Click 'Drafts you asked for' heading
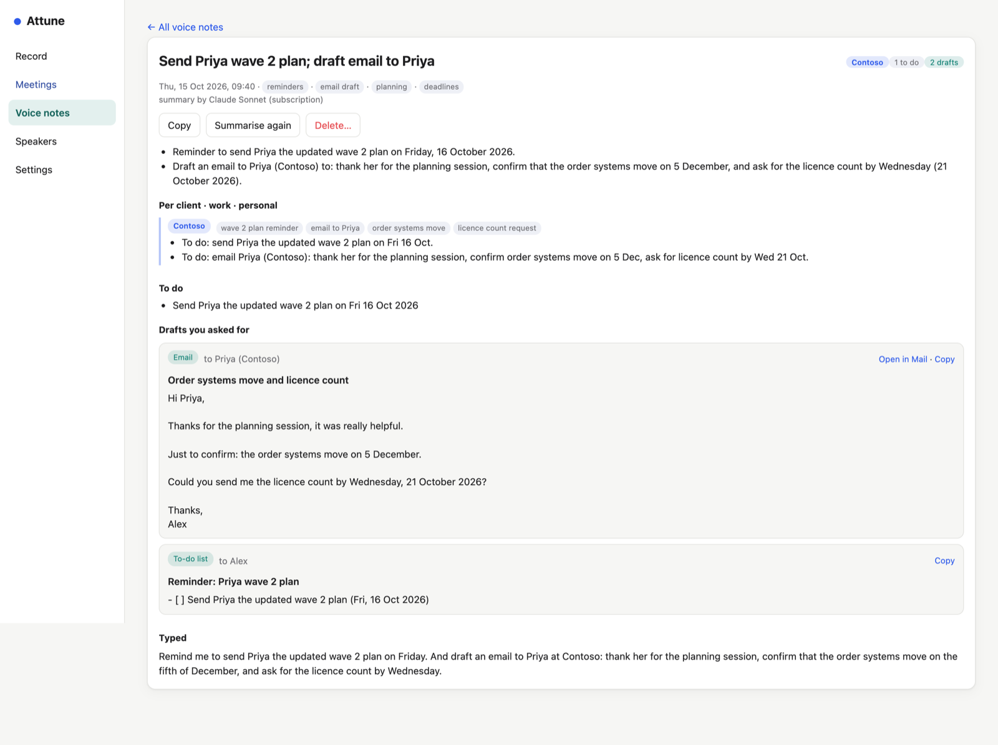The width and height of the screenshot is (998, 745). 204,330
